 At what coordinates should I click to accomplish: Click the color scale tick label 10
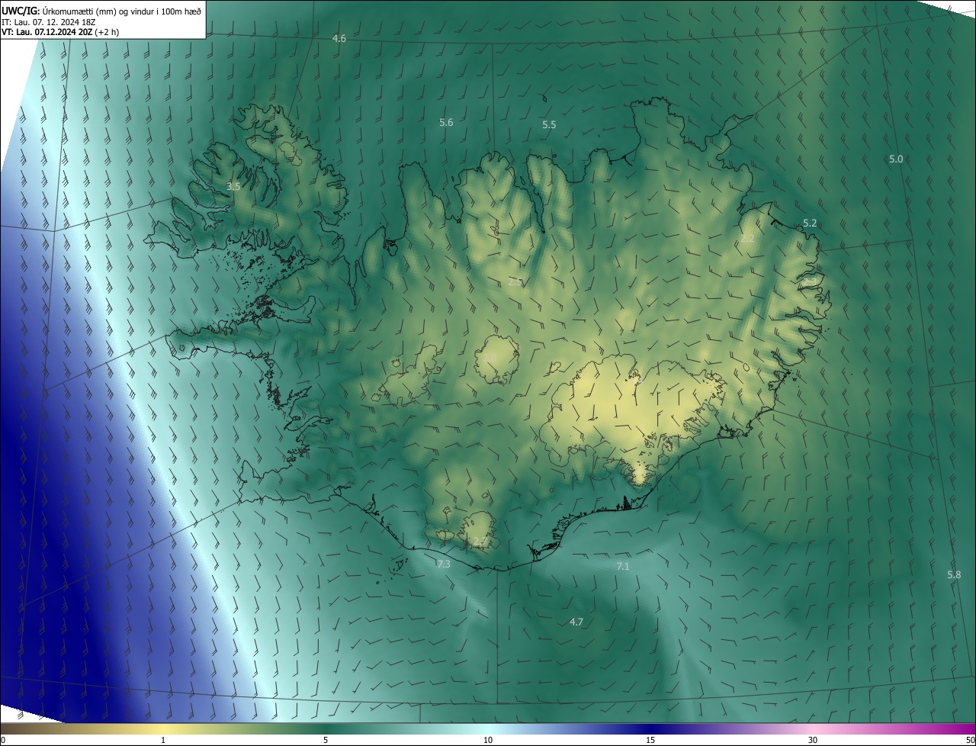488,740
